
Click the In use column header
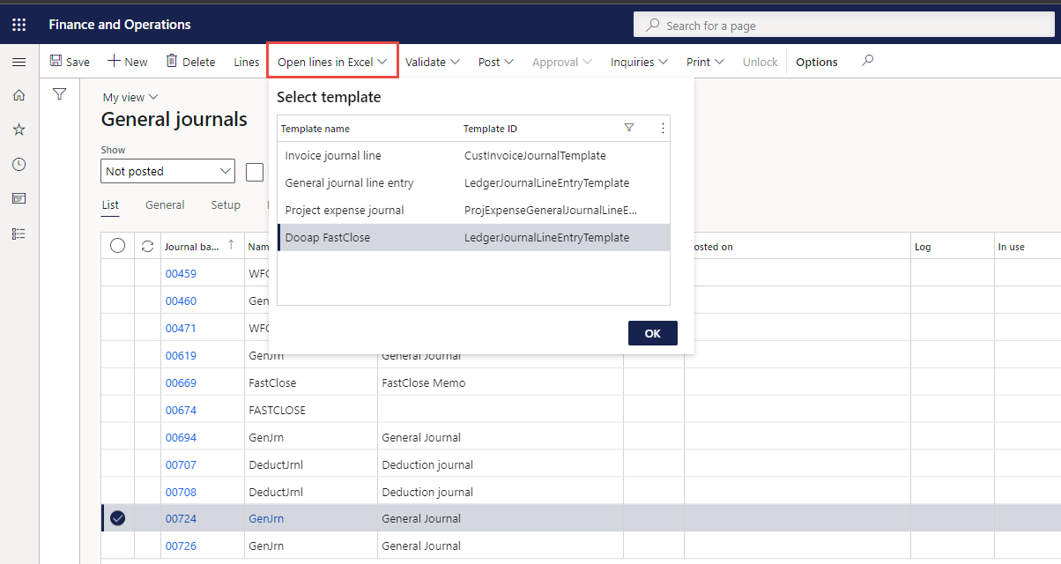(x=1011, y=247)
